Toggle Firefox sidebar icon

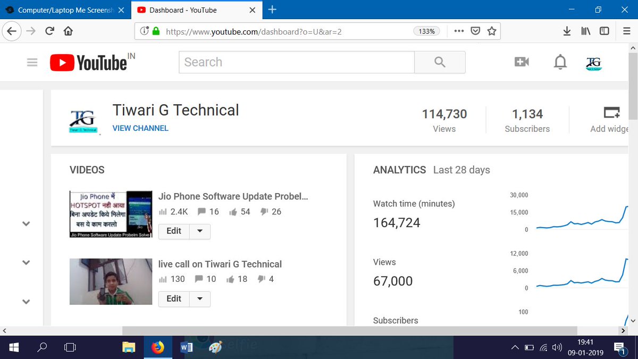pos(605,31)
